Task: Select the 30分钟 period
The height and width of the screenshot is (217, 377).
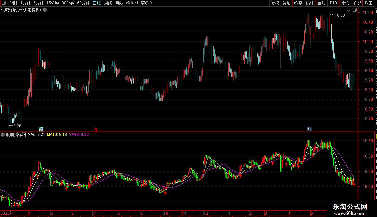Action: [68, 3]
